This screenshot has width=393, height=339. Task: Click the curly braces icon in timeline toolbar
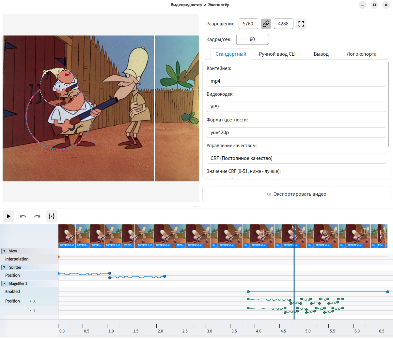52,216
